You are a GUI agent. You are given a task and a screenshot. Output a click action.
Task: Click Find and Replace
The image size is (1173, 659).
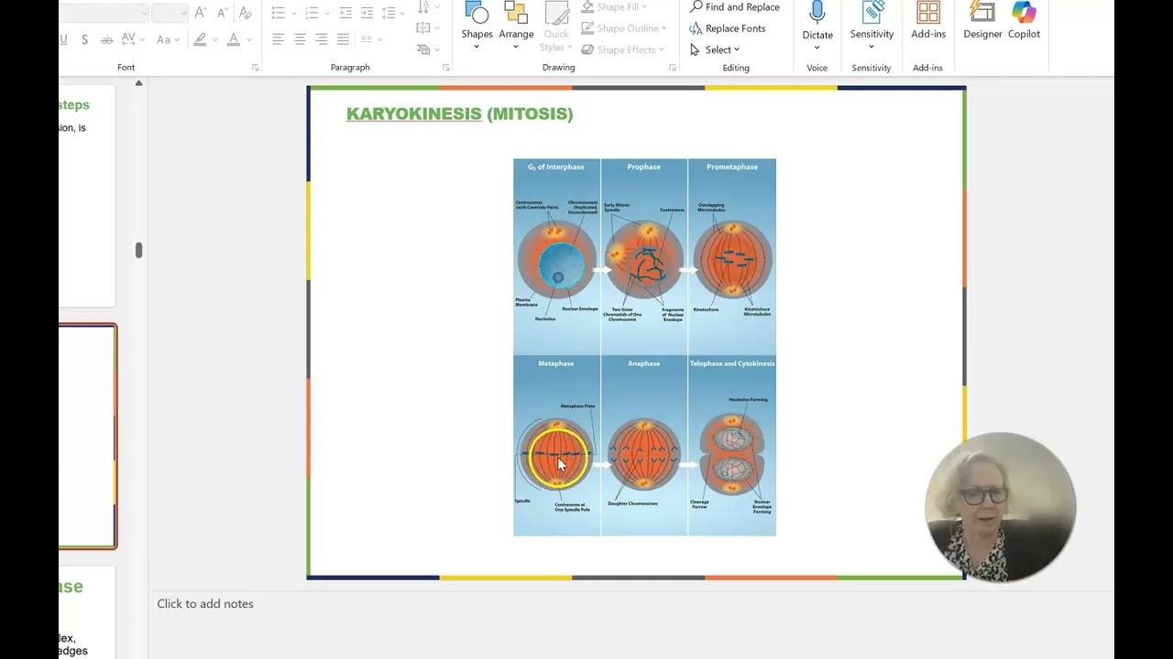pos(734,7)
